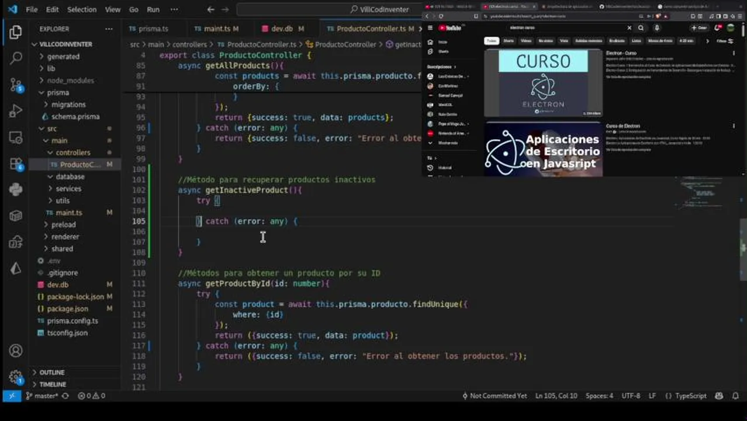Open the Run and Debug view
Viewport: 747px width, 421px height.
point(16,111)
